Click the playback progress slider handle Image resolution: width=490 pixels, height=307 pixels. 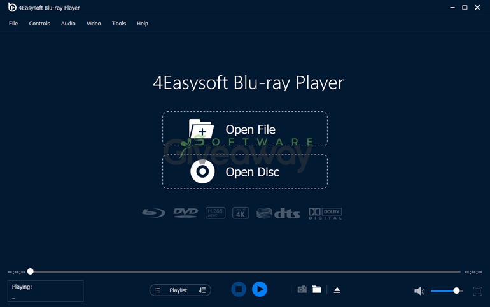coord(31,271)
